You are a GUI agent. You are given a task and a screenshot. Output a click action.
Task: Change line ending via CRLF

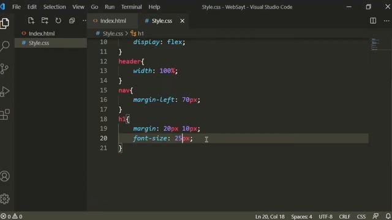[344, 216]
